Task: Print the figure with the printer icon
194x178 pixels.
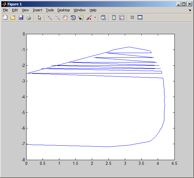Action: (29, 18)
